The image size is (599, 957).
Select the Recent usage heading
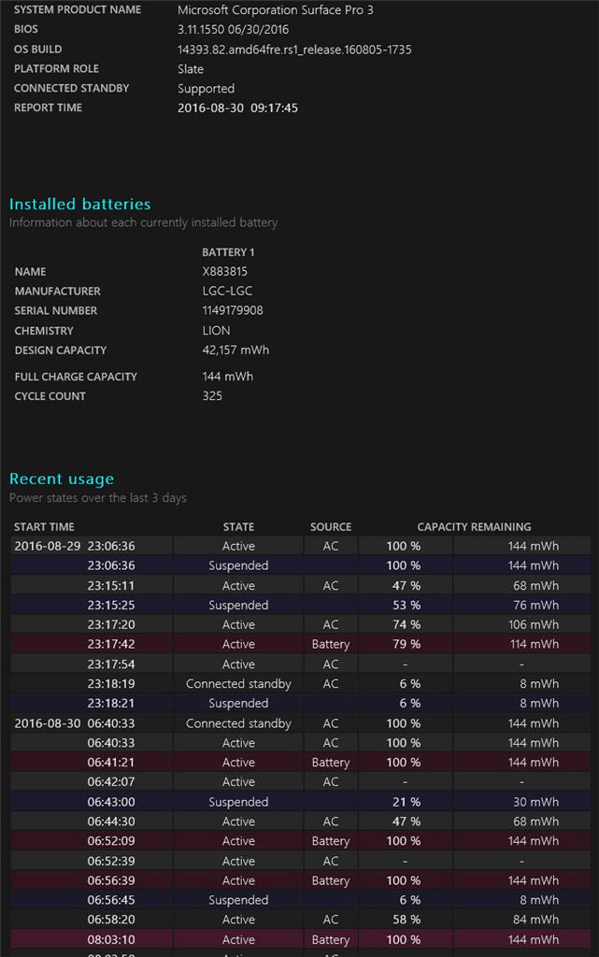(x=62, y=479)
